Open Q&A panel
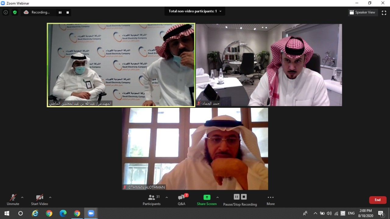The height and width of the screenshot is (219, 390). click(182, 200)
